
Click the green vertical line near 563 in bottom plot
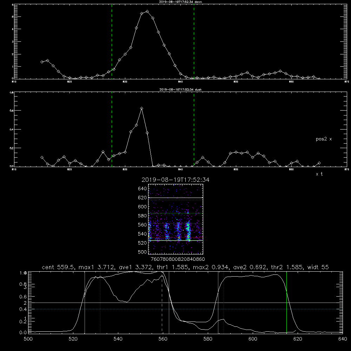click(169, 303)
